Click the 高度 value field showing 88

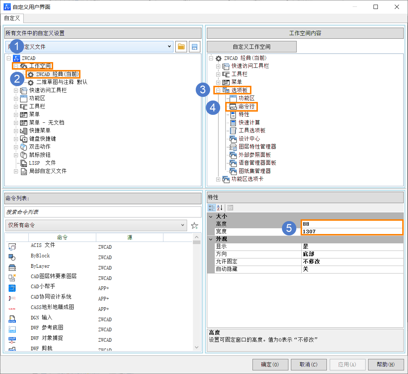click(352, 224)
